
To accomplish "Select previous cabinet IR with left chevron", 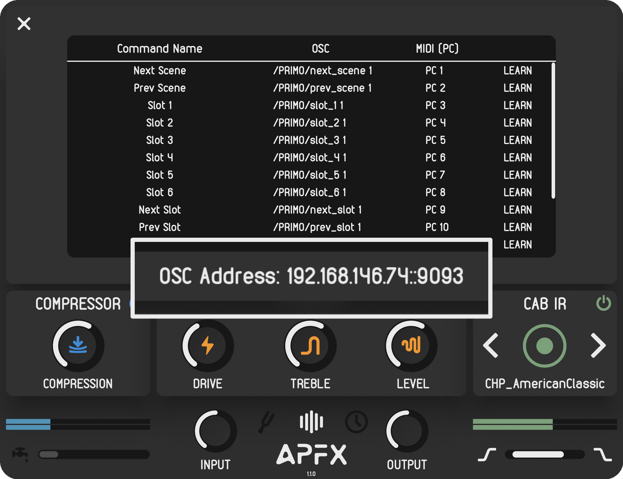I will [x=491, y=345].
